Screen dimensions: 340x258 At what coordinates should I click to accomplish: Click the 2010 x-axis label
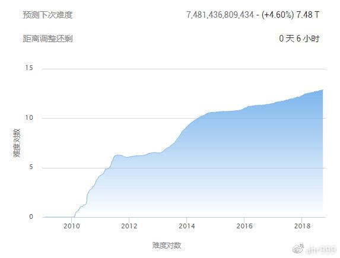pyautogui.click(x=72, y=226)
